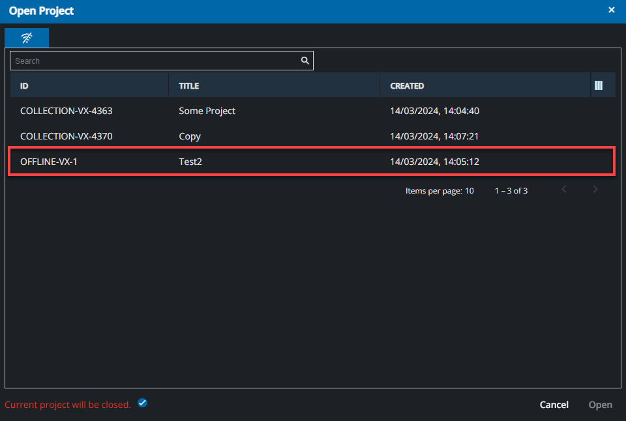
Task: Sort by the CREATED column header
Action: (x=407, y=86)
